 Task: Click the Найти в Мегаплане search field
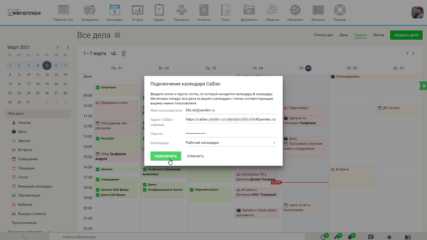(177, 237)
